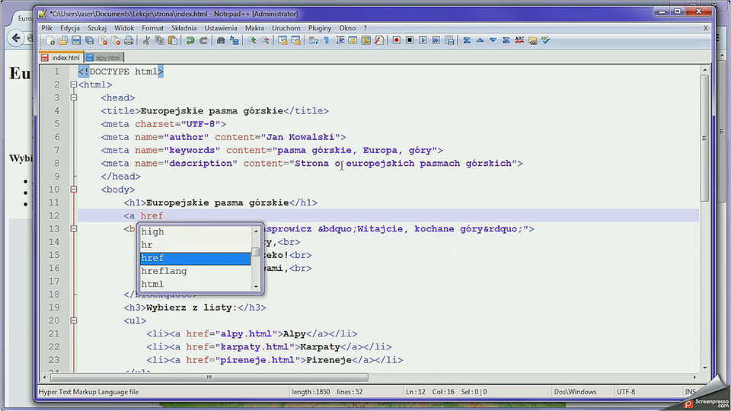This screenshot has width=731, height=411.
Task: Click the Run macro multiple times icon
Action: point(436,40)
